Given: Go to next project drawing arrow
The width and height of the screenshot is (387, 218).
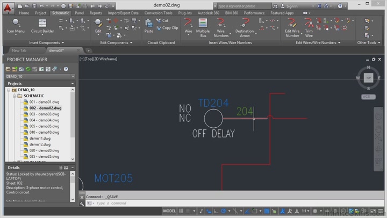Looking at the screenshot, I should pos(100,6).
